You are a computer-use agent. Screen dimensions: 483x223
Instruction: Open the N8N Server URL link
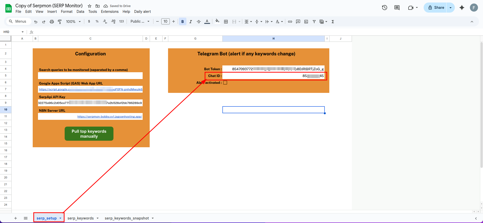coord(109,117)
